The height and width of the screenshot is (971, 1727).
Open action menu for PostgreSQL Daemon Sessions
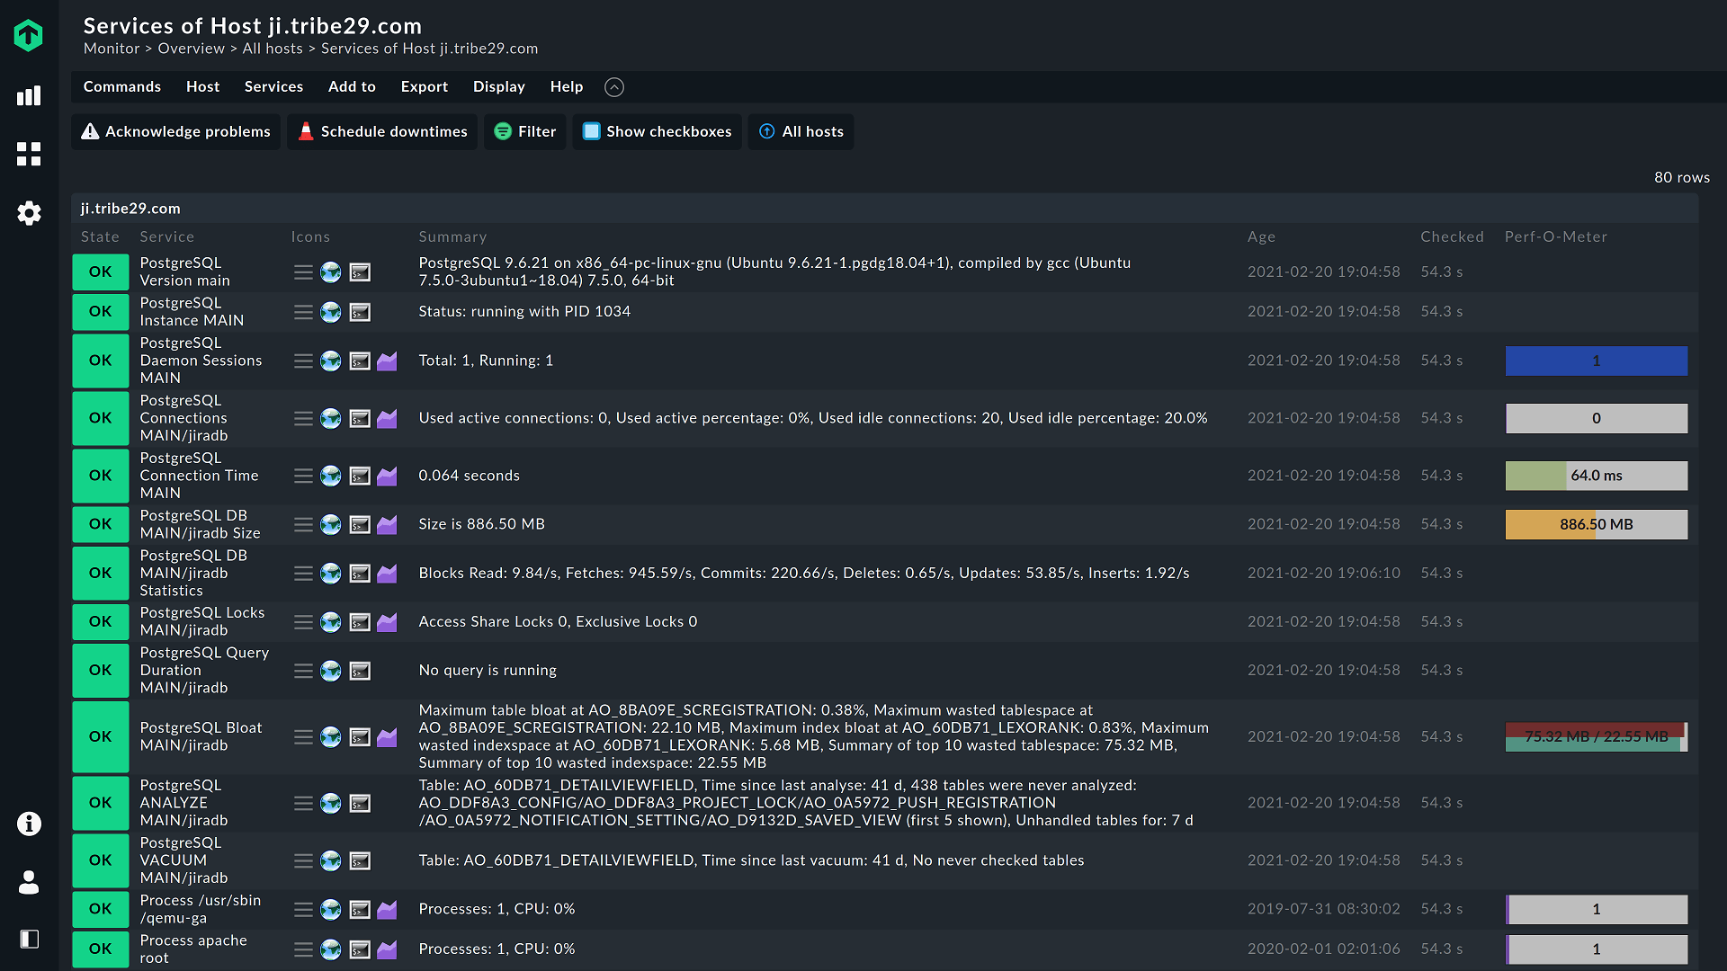tap(304, 361)
